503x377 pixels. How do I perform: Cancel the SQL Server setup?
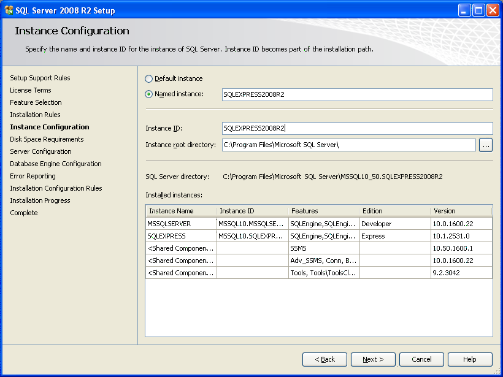pyautogui.click(x=421, y=359)
